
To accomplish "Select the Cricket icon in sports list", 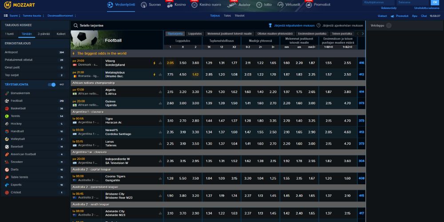I will (7, 193).
